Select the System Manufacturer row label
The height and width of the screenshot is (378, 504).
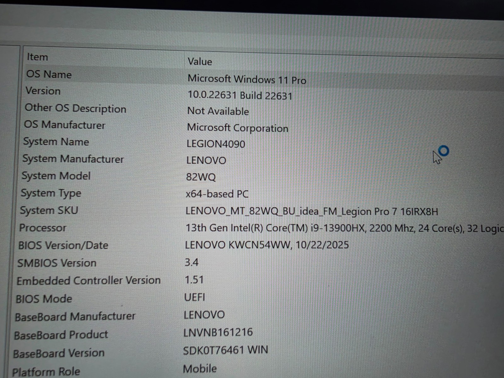coord(73,159)
